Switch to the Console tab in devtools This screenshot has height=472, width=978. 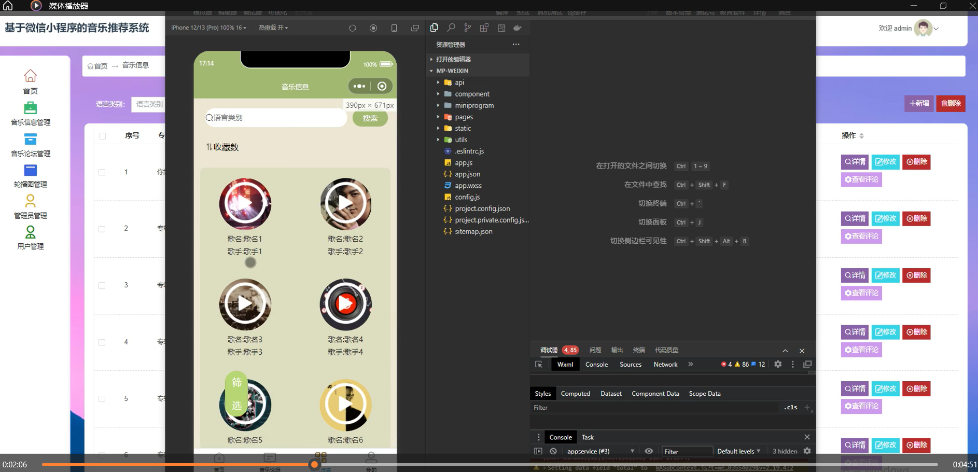[596, 365]
